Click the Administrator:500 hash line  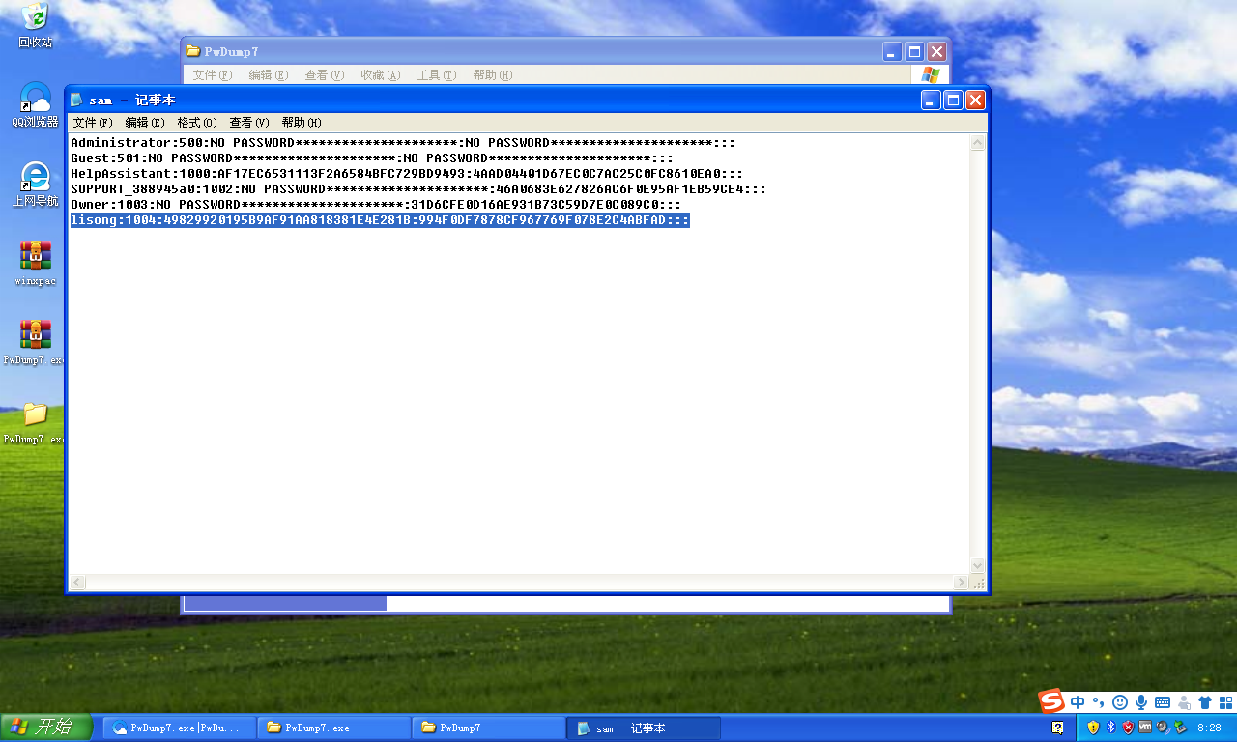tap(403, 143)
